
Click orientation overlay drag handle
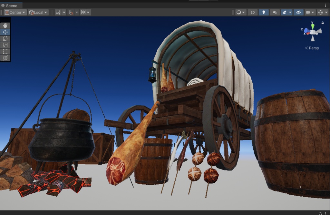pos(299,19)
